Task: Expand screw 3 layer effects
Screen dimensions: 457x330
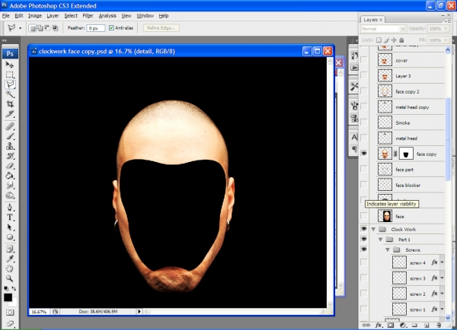Action: (442, 278)
